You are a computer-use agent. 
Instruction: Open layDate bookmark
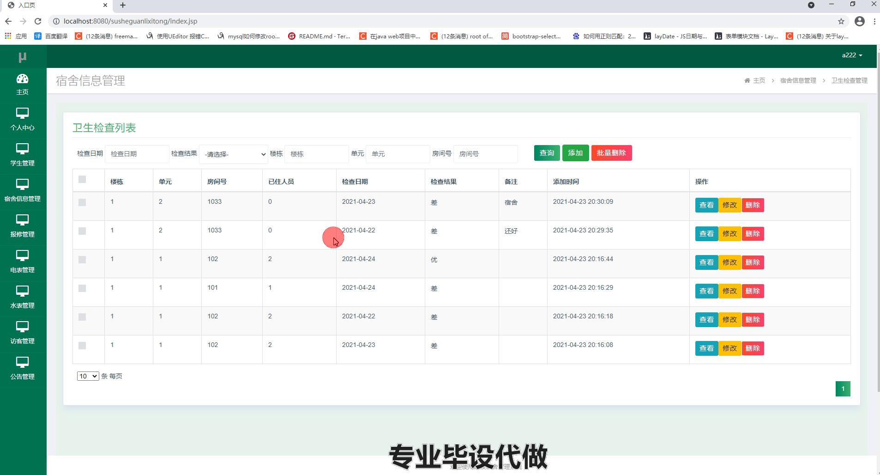675,36
